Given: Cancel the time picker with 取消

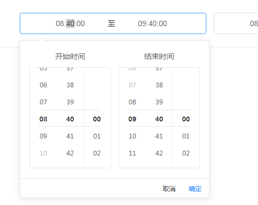Looking at the screenshot, I should tap(169, 189).
